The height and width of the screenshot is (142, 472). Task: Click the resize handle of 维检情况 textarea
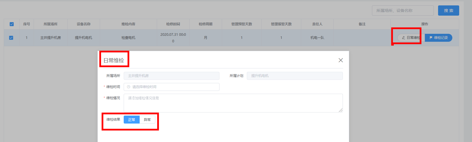[x=341, y=110]
